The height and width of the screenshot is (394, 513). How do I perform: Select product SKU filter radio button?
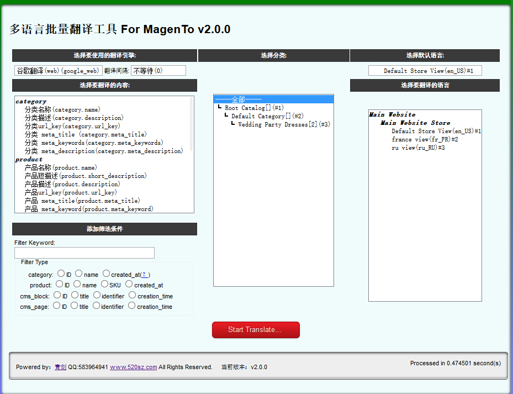[104, 283]
